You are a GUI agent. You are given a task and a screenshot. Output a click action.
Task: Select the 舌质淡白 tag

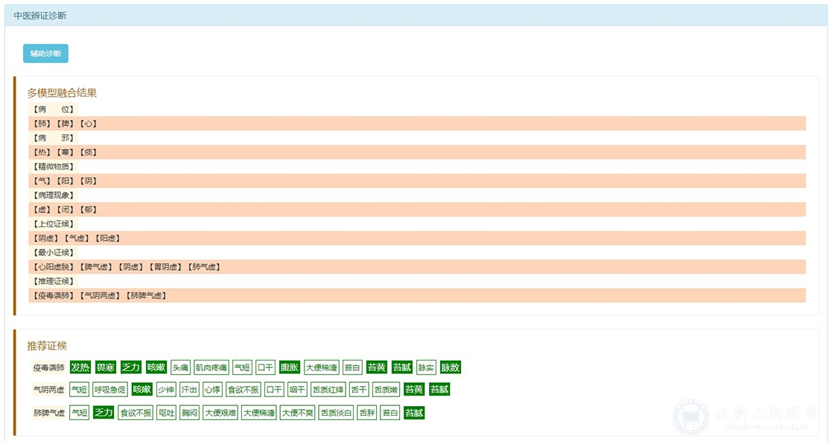tap(336, 413)
